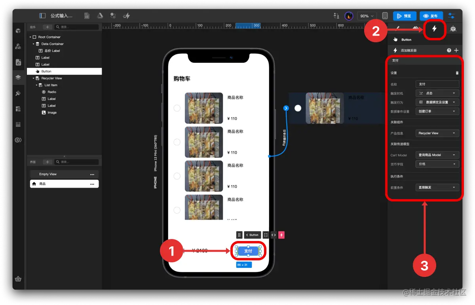The height and width of the screenshot is (305, 475).
Task: Open the history clock sidebar icon
Action: (18, 140)
